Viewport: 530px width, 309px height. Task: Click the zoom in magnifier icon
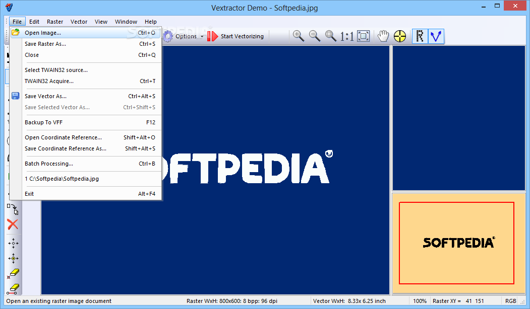298,36
